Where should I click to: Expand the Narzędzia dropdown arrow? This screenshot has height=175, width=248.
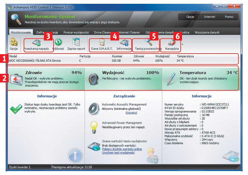click(x=183, y=44)
